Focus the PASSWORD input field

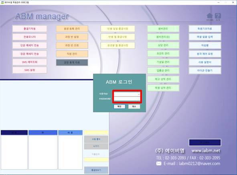tap(127, 99)
